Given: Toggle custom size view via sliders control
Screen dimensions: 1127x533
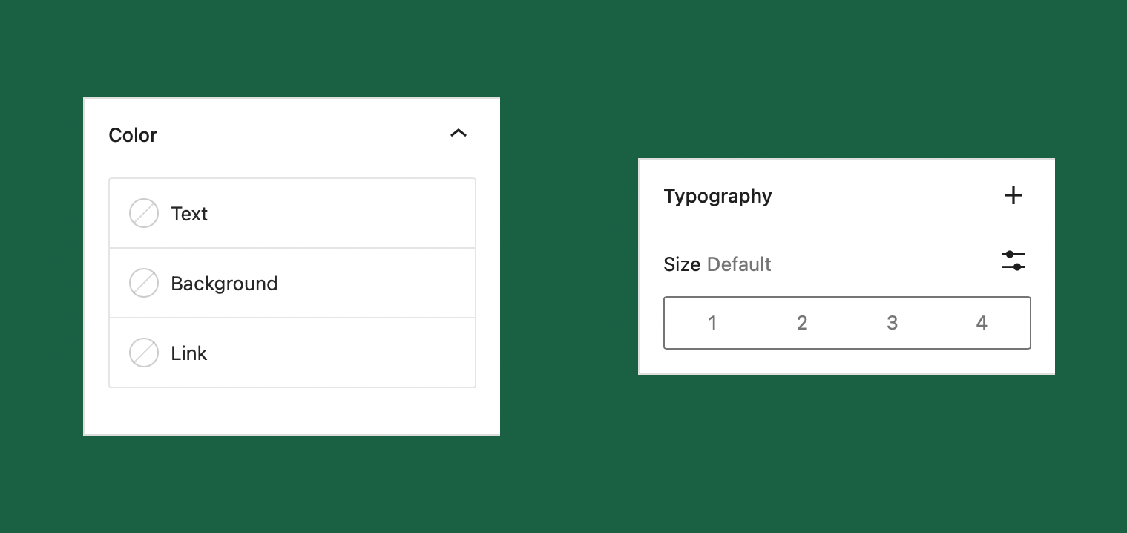Looking at the screenshot, I should [x=1013, y=261].
